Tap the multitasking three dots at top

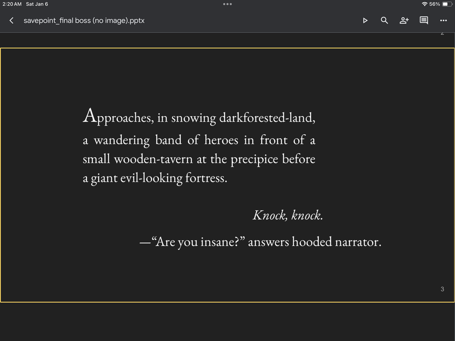[227, 4]
